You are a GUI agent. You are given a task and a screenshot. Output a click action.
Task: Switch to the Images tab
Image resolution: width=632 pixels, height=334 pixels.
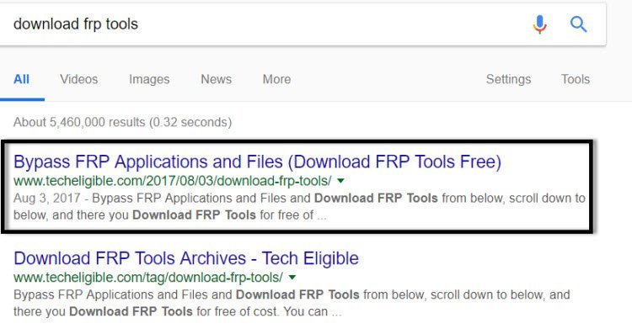pos(149,79)
